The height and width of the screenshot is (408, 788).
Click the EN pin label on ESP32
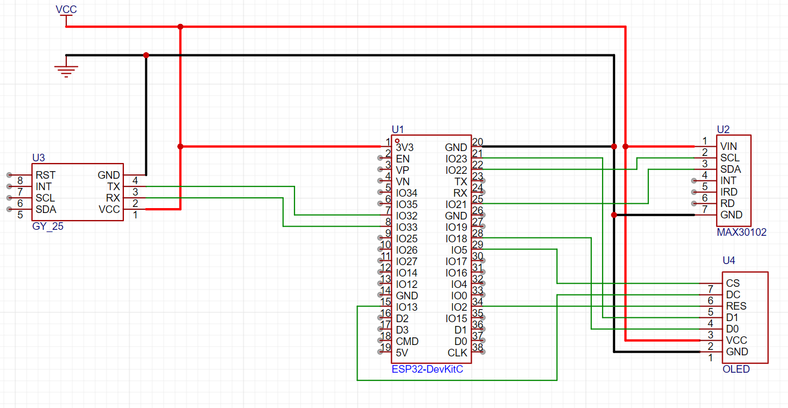pyautogui.click(x=403, y=159)
